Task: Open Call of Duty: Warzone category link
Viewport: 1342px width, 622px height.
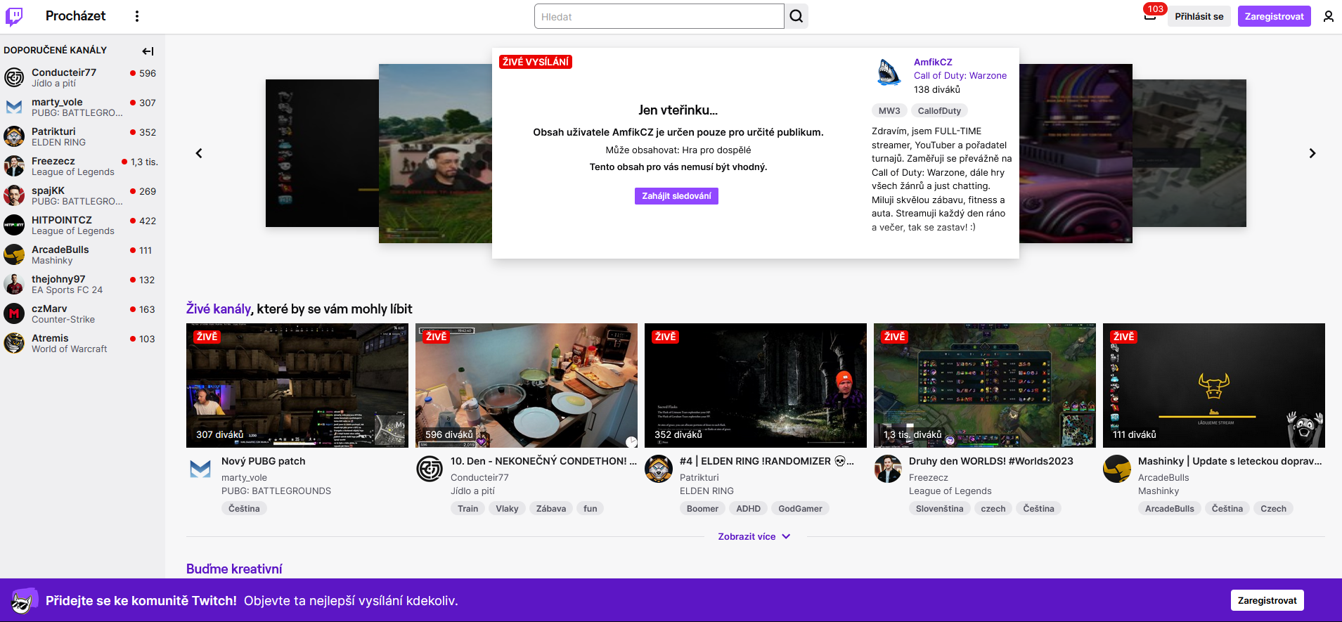Action: (x=960, y=75)
